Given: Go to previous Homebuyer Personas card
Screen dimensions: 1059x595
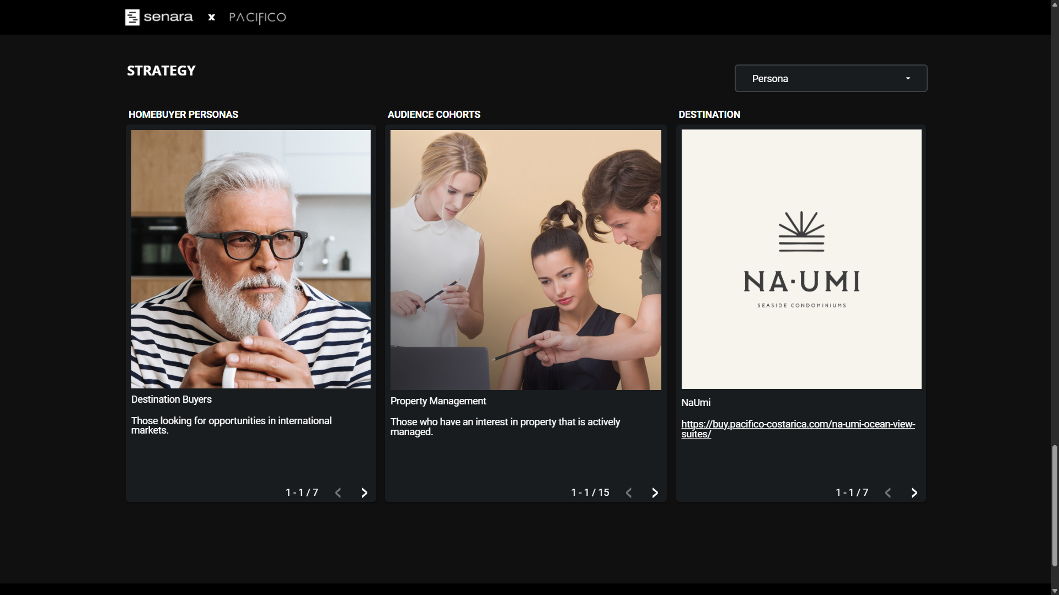Looking at the screenshot, I should click(x=338, y=493).
